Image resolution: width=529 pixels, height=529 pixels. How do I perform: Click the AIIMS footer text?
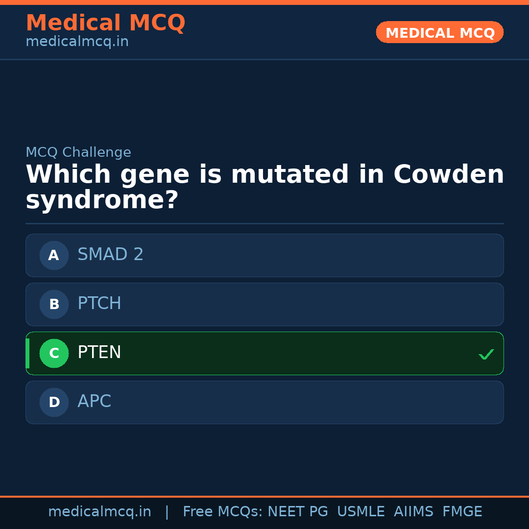click(x=413, y=512)
